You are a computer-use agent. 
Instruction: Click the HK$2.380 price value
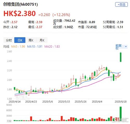click(19, 14)
